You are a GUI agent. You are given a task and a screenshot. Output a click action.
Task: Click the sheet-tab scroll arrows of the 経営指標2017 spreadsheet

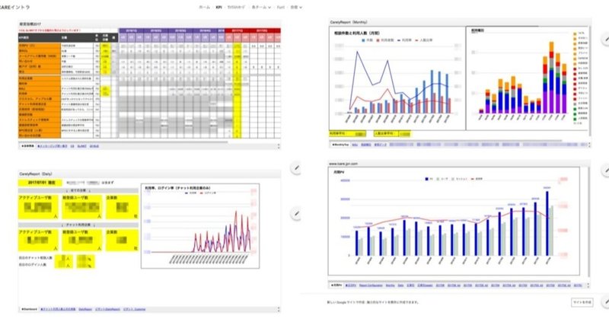[x=279, y=146]
